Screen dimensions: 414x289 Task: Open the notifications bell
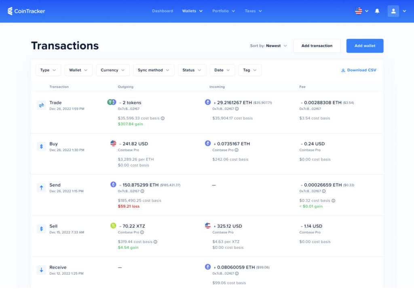[x=377, y=11]
